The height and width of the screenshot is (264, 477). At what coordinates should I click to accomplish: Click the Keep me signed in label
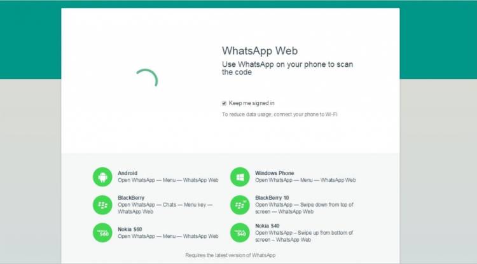point(252,103)
